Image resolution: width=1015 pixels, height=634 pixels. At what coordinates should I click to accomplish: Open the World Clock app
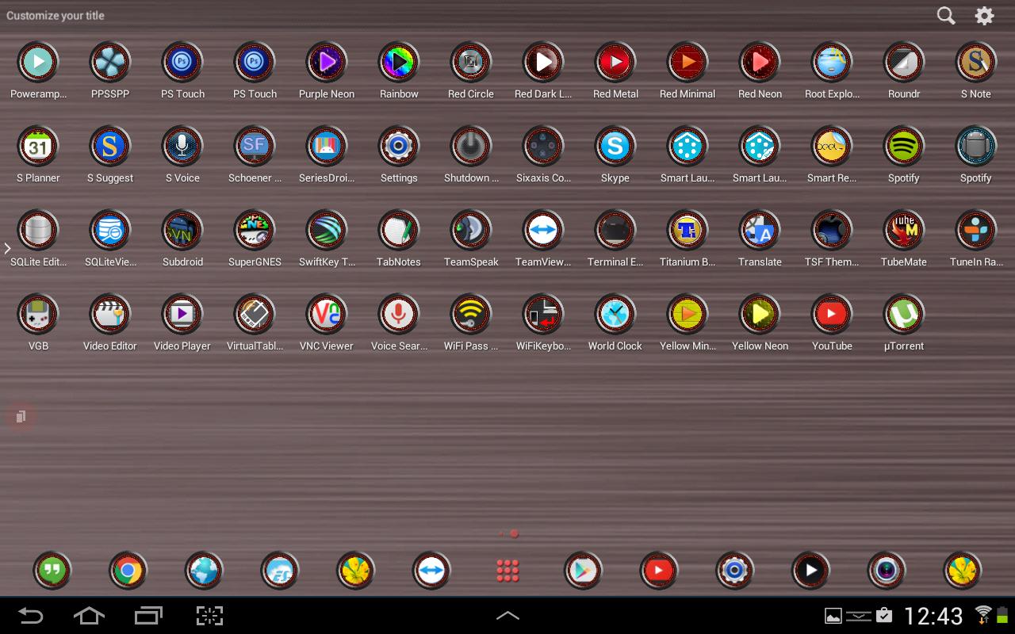pyautogui.click(x=615, y=314)
